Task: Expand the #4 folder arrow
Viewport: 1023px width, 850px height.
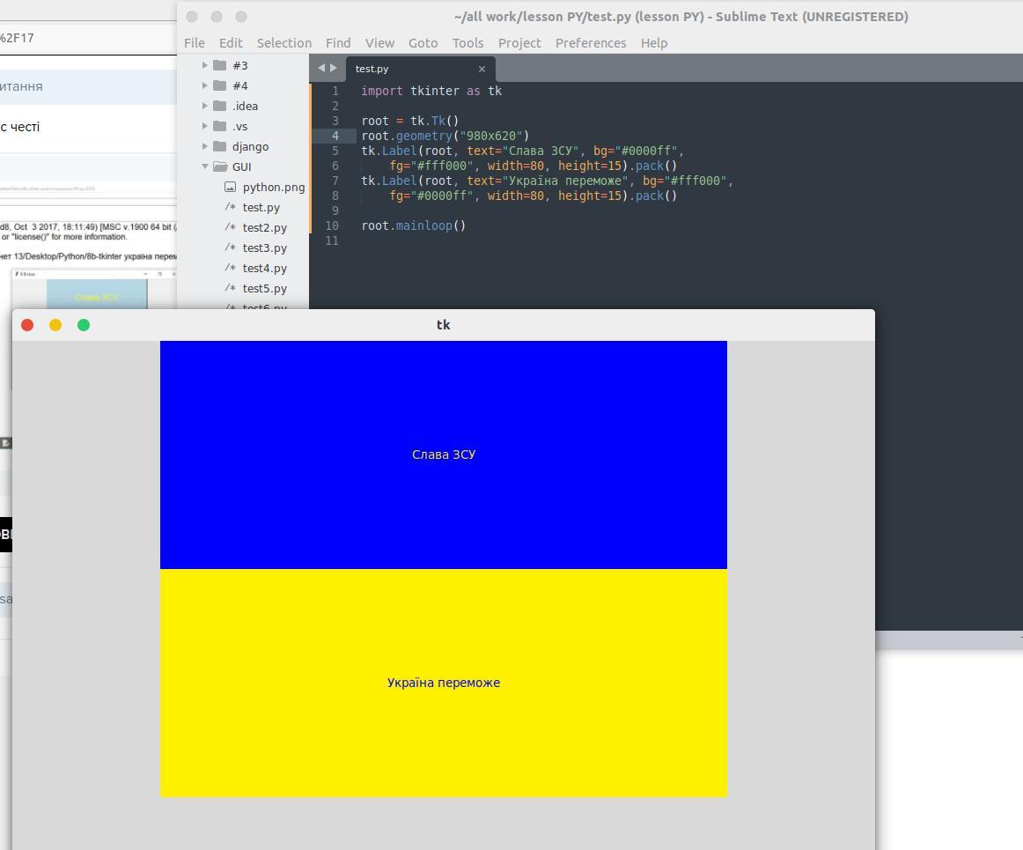Action: (205, 85)
